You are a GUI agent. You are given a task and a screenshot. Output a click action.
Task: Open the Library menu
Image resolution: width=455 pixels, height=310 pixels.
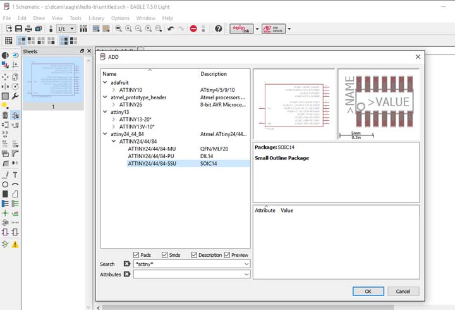(x=96, y=18)
